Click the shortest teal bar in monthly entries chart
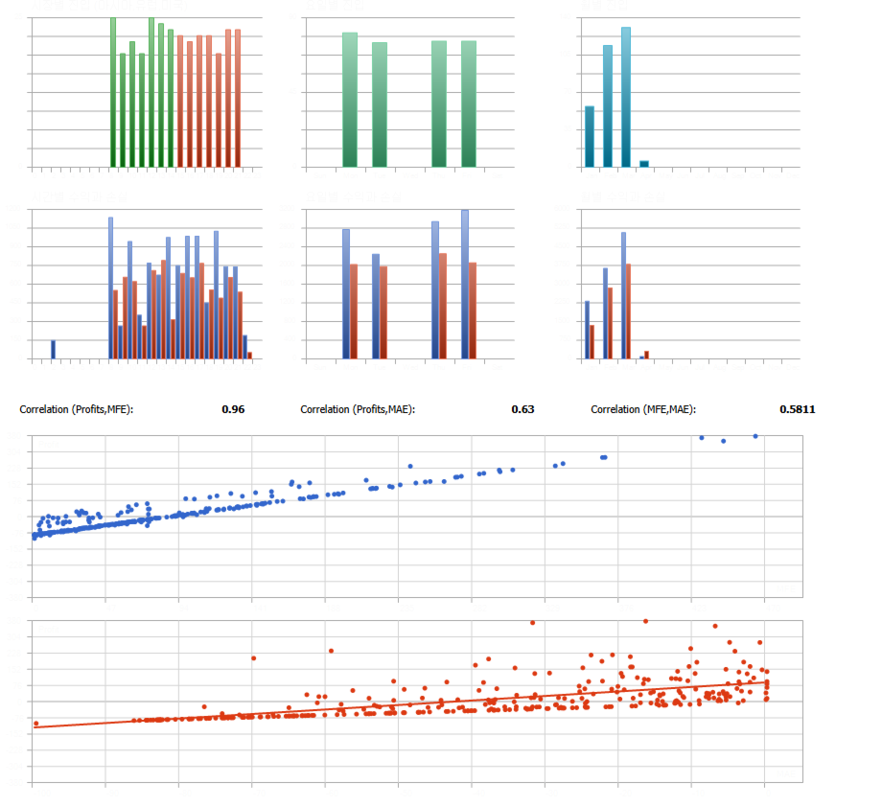 (644, 164)
